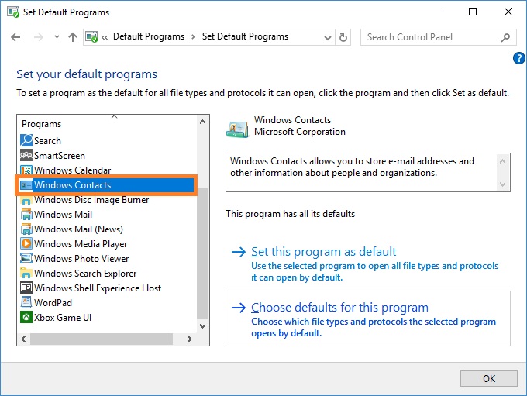Click the search magnifier icon
Screen dimensions: 527x396
click(505, 37)
